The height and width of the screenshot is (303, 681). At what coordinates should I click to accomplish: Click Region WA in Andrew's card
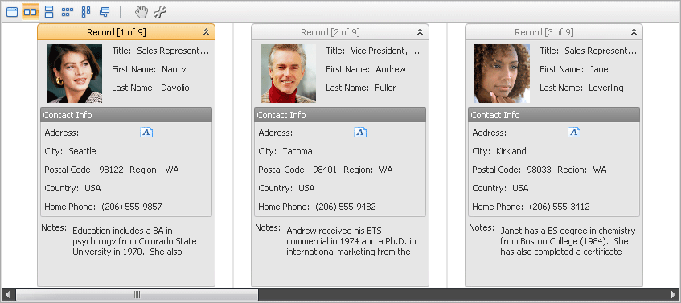click(386, 170)
